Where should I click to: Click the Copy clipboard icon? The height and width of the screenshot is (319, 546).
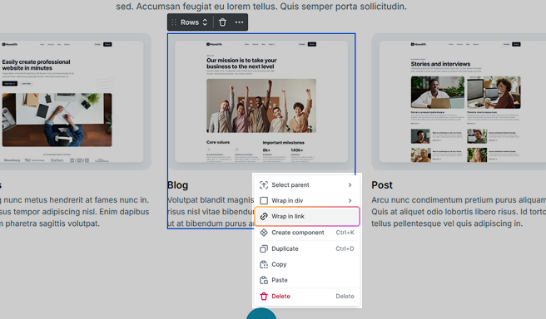pos(264,264)
